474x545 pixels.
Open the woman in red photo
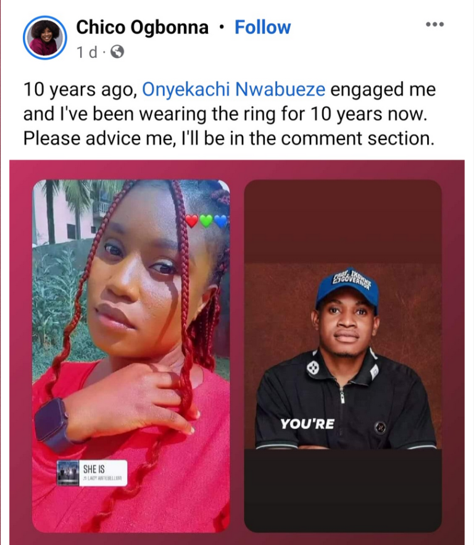131,356
